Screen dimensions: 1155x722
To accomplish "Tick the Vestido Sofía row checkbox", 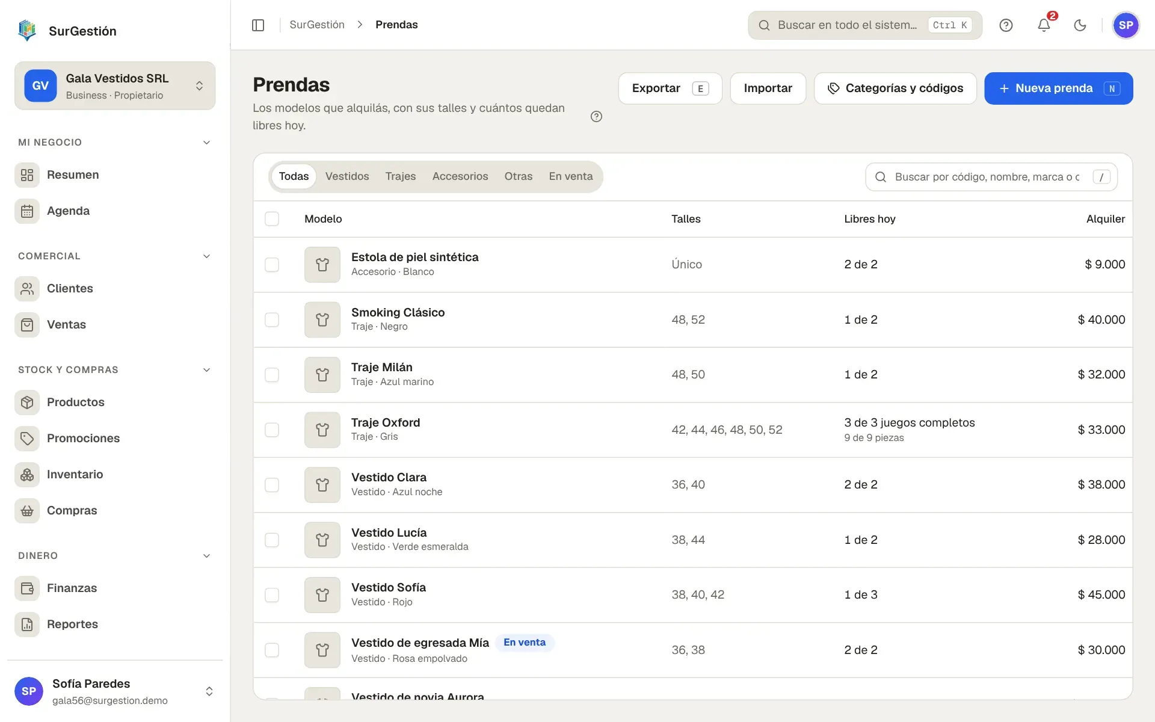I will (272, 595).
